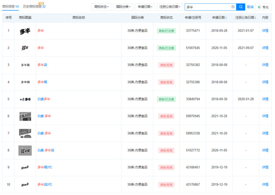
Task: Click the trademark image in row 1
Action: click(25, 31)
